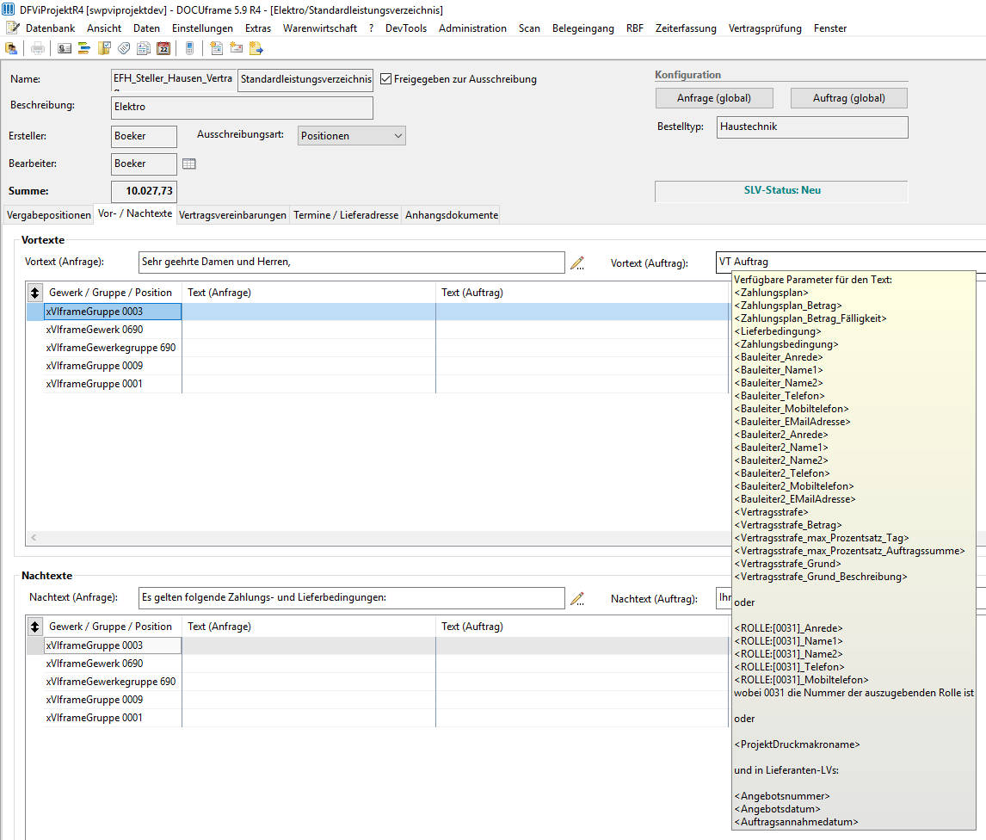Open the question mark help menu

coord(371,28)
